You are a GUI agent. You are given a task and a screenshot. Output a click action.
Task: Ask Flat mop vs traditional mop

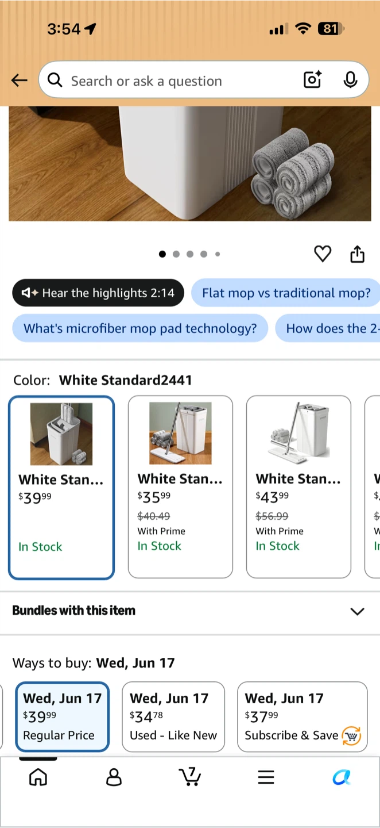(286, 293)
